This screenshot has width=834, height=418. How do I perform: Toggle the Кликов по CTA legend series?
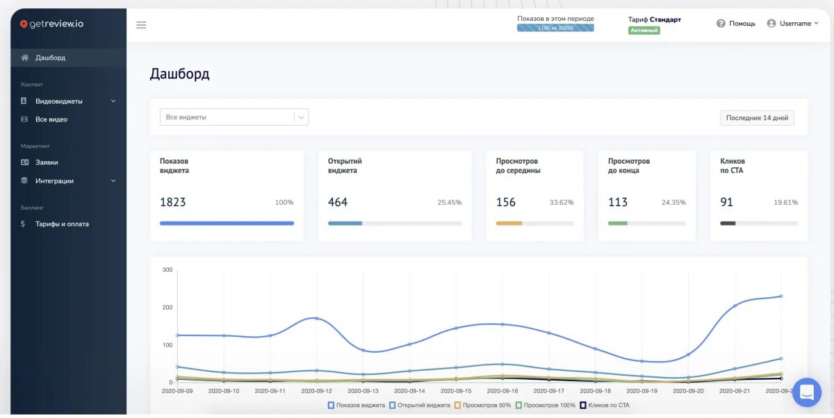tap(605, 405)
